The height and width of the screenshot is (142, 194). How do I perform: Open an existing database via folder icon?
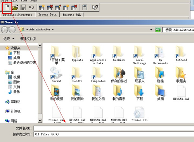15,7
